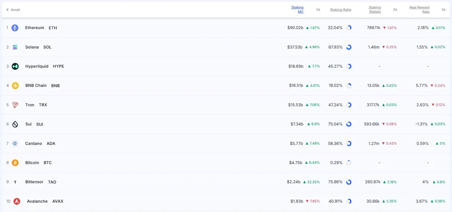Open the Cardano asset name link
The height and width of the screenshot is (212, 452).
pos(34,143)
